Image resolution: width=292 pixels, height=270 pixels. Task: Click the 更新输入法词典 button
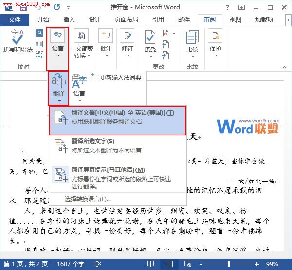(116, 77)
